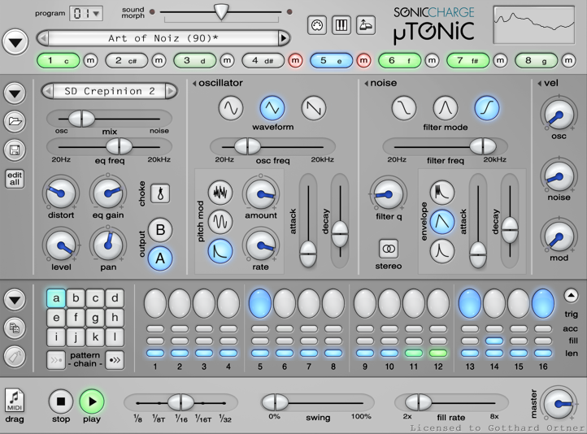Screen dimensions: 587x434
Task: Toggle step 5 trigger pad
Action: (260, 303)
